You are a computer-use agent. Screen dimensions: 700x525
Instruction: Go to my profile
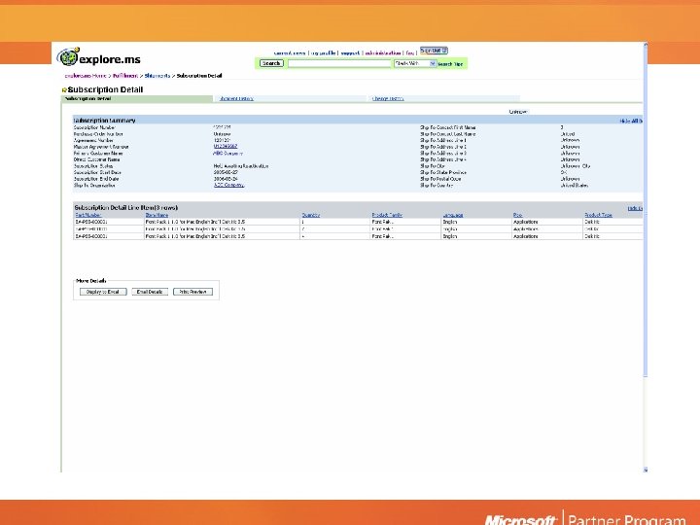323,53
